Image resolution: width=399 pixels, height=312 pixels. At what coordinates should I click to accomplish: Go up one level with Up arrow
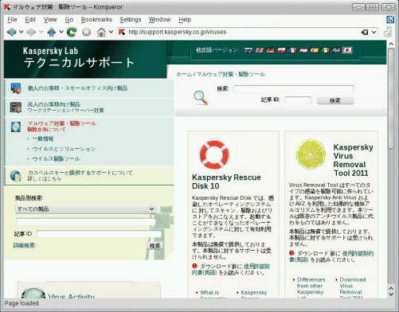point(51,32)
